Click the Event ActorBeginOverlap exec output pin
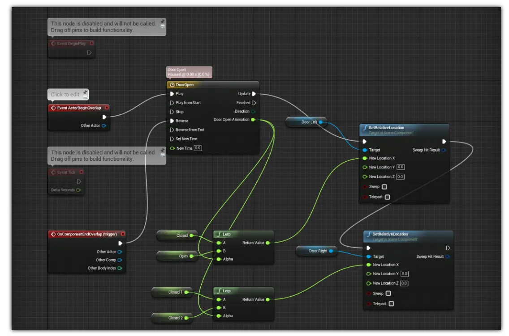The width and height of the screenshot is (509, 336). point(104,117)
